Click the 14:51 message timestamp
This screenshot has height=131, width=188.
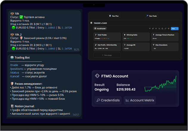(76, 115)
